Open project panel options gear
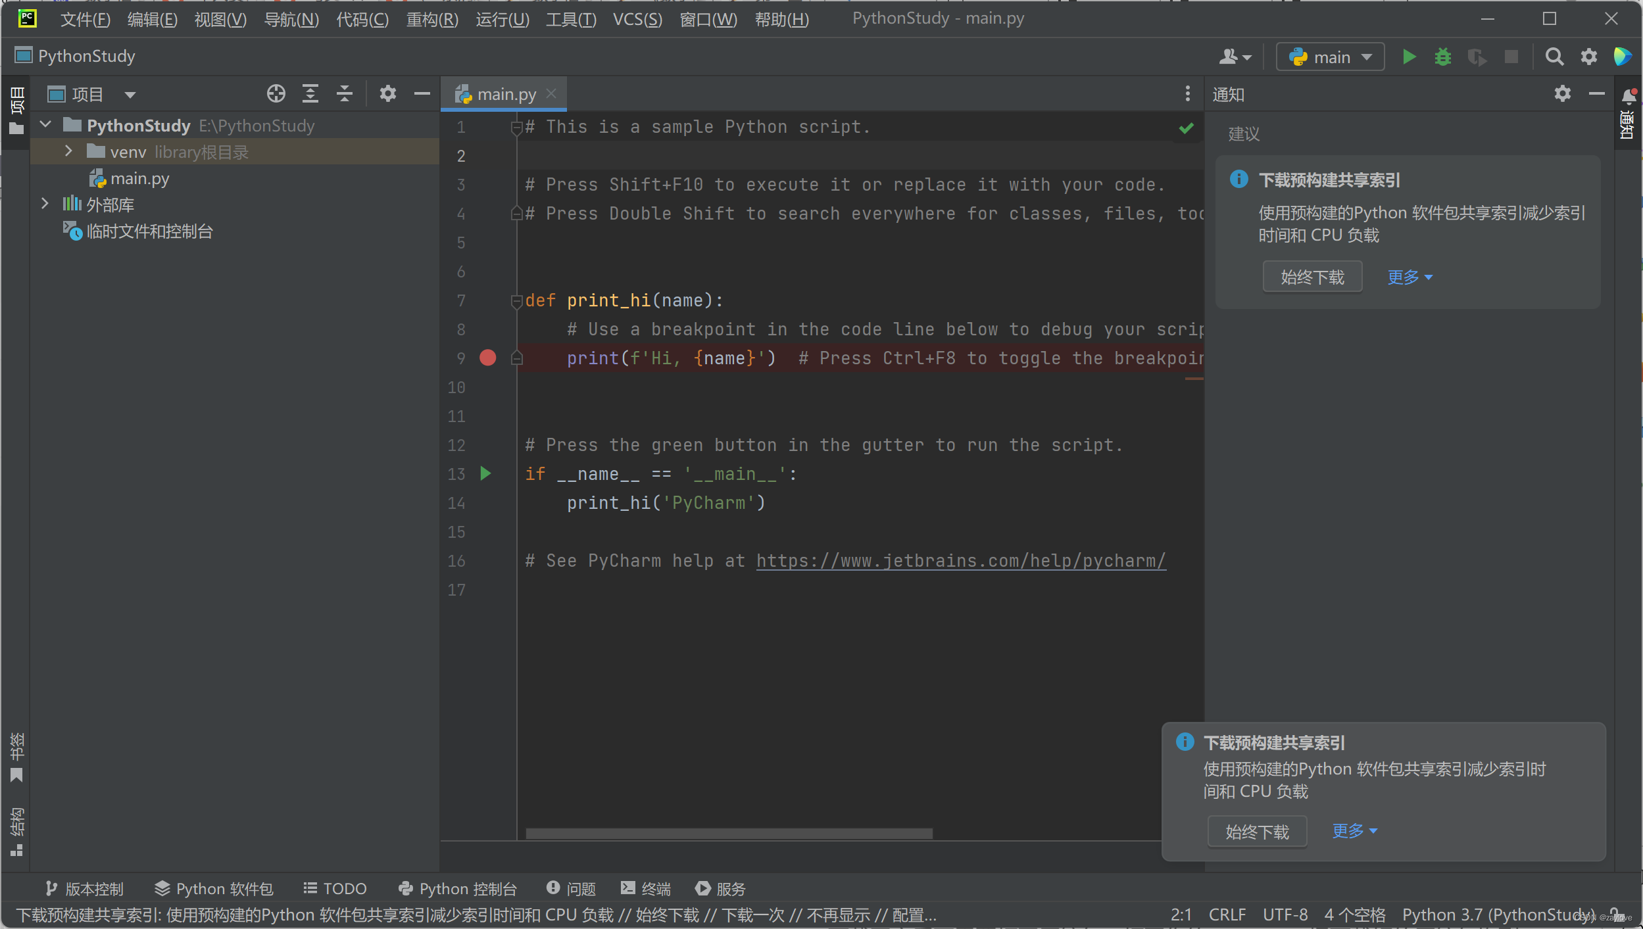 (388, 94)
